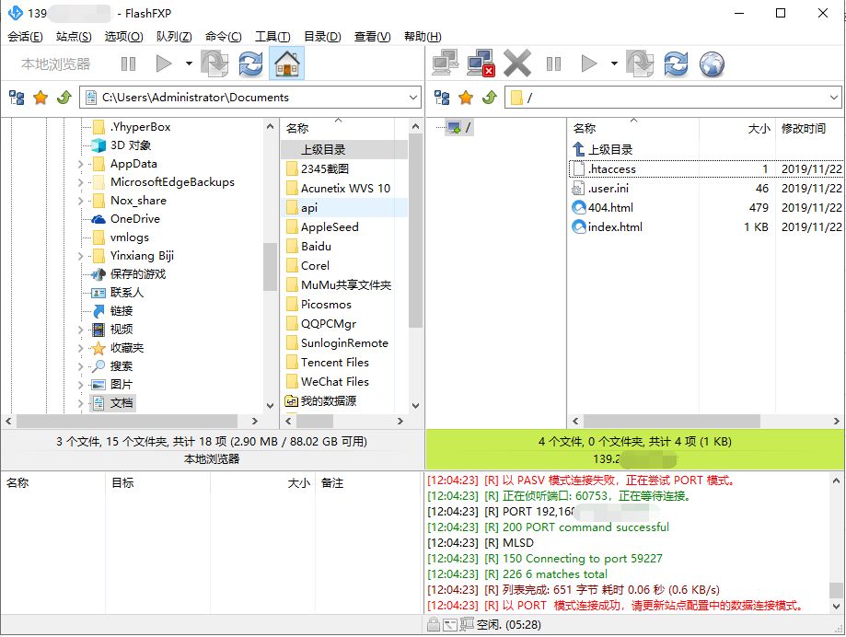Click the local transfer queue play icon
846x637 pixels.
point(164,64)
